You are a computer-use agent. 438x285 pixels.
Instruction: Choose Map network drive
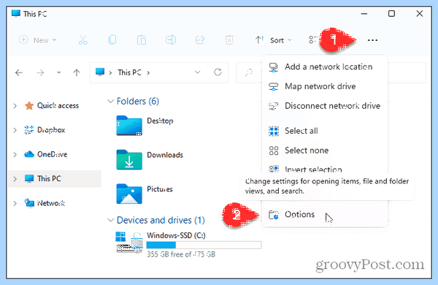(x=325, y=86)
